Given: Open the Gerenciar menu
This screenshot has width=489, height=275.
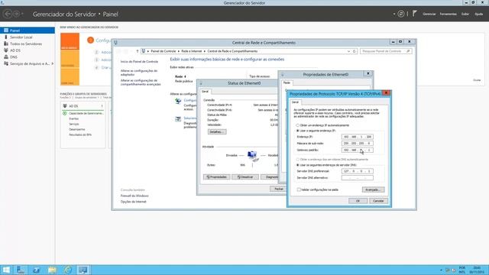Looking at the screenshot, I should [x=429, y=14].
